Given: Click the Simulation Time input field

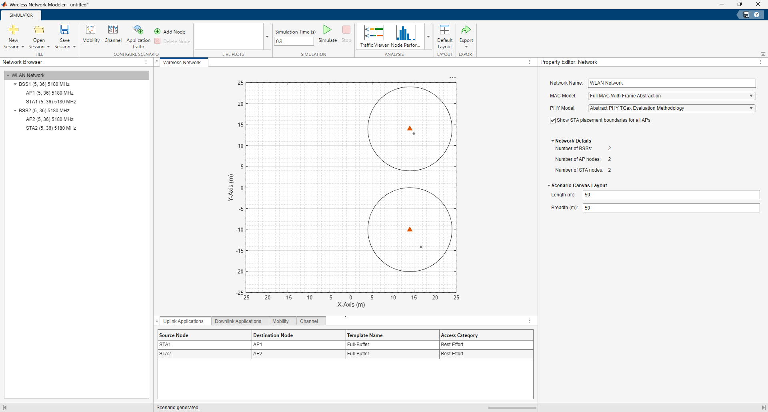Looking at the screenshot, I should tap(294, 41).
